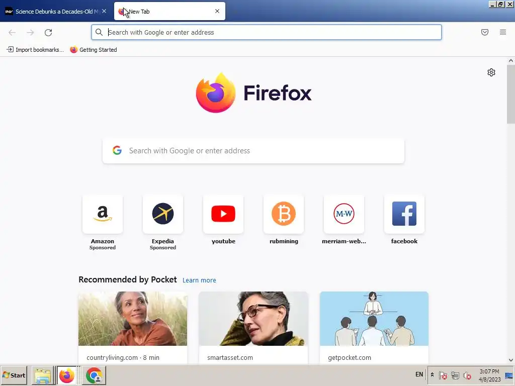Launch Chrome from the taskbar
515x386 pixels.
click(x=95, y=375)
